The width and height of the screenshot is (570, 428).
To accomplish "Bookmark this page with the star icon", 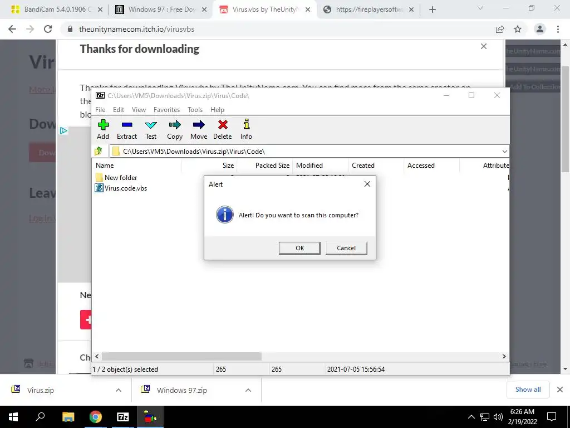I will tap(518, 29).
